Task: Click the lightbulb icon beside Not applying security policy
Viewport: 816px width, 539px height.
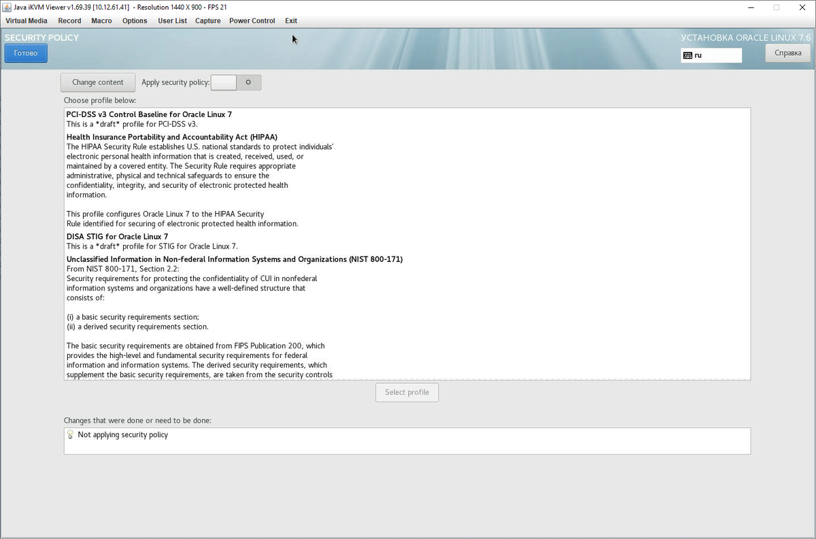Action: tap(70, 434)
